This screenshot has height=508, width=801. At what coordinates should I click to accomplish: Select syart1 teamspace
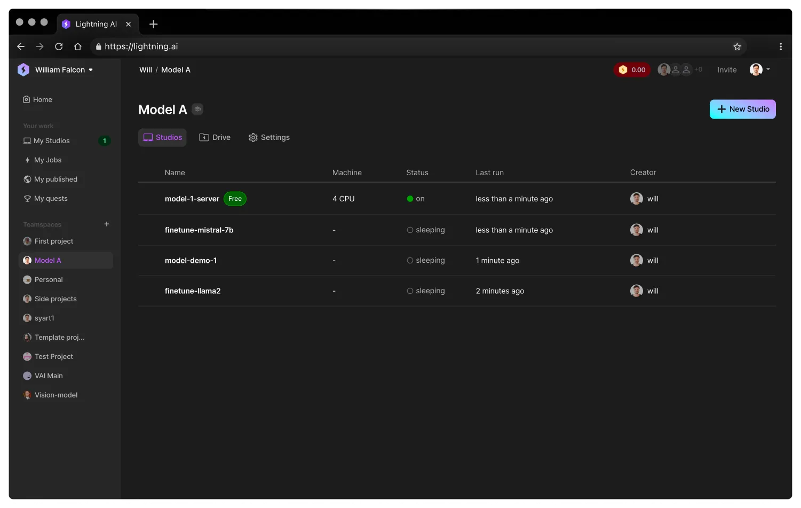pyautogui.click(x=38, y=318)
